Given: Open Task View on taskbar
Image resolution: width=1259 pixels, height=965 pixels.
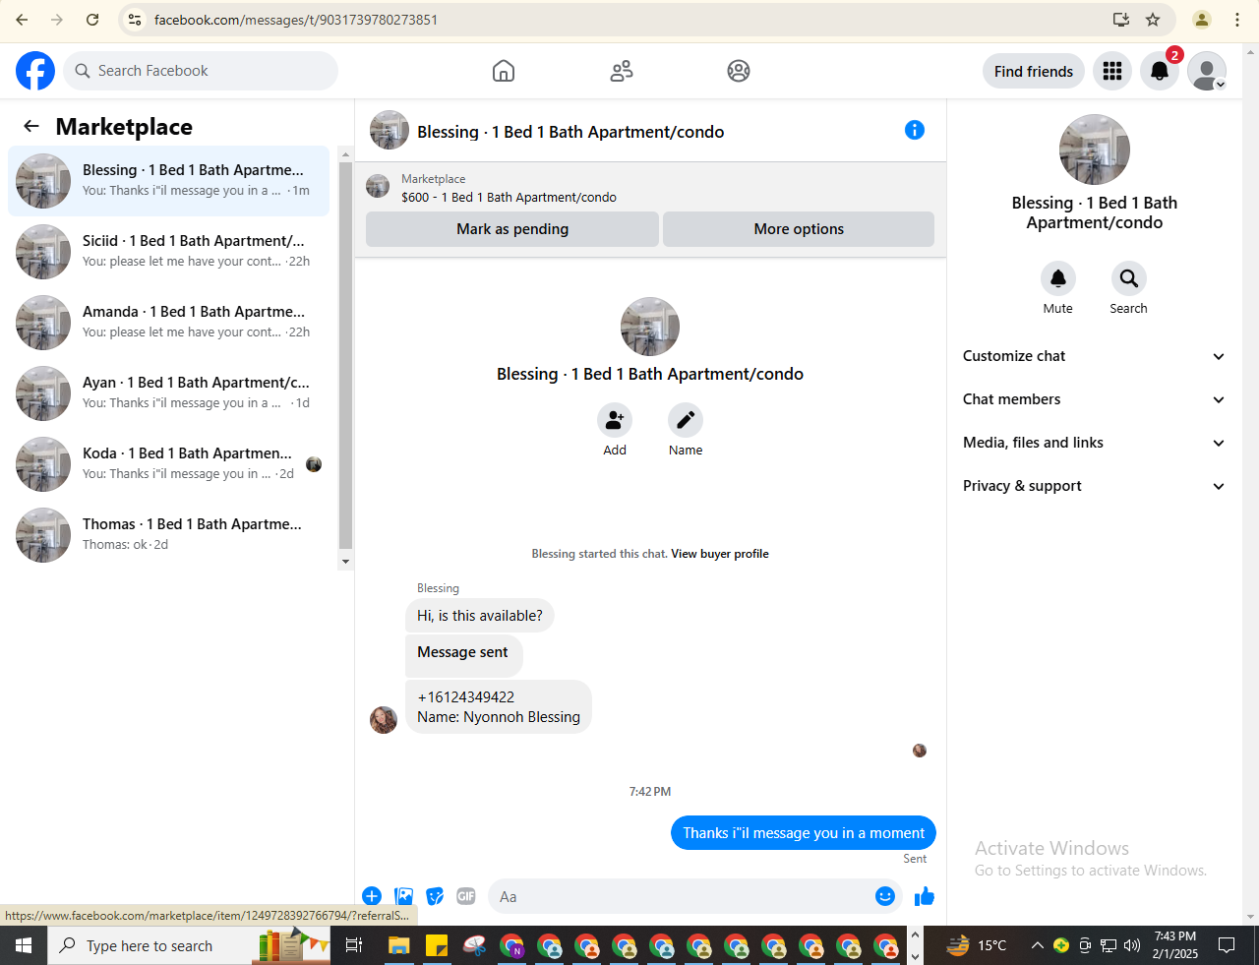Looking at the screenshot, I should pos(354,946).
